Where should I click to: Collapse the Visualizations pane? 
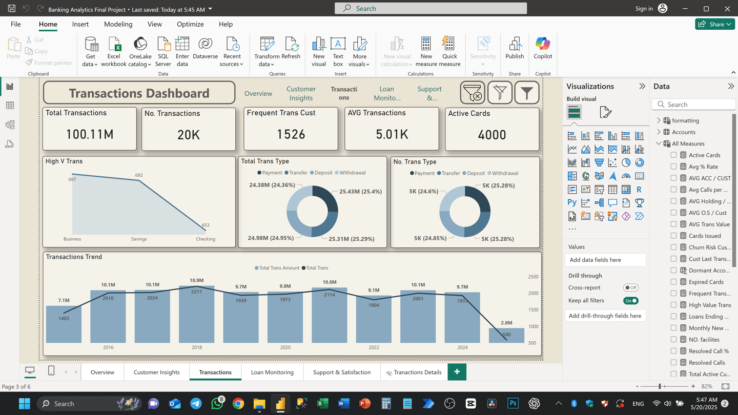[x=642, y=87]
